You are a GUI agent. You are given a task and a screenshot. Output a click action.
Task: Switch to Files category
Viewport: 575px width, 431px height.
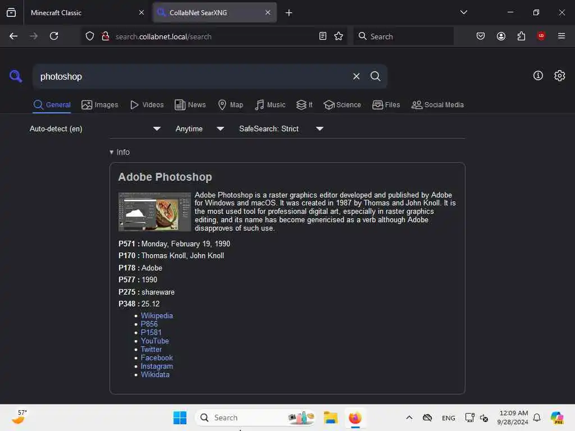[386, 105]
